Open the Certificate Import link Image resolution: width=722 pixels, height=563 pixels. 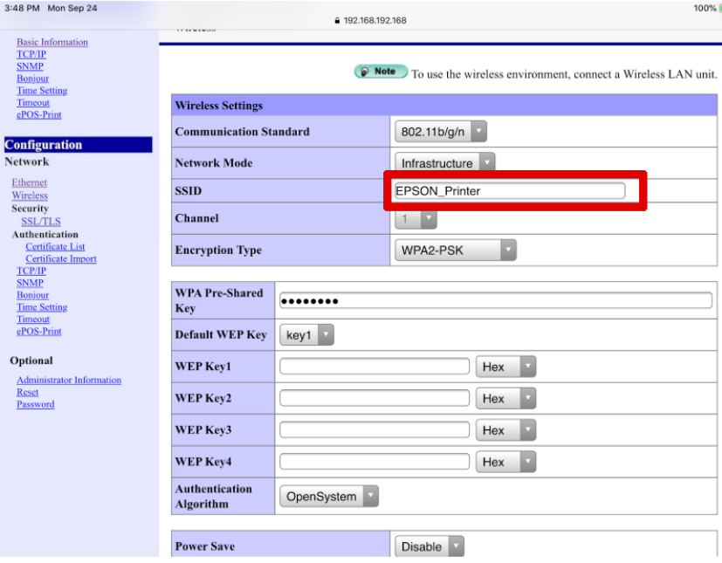[x=61, y=259]
